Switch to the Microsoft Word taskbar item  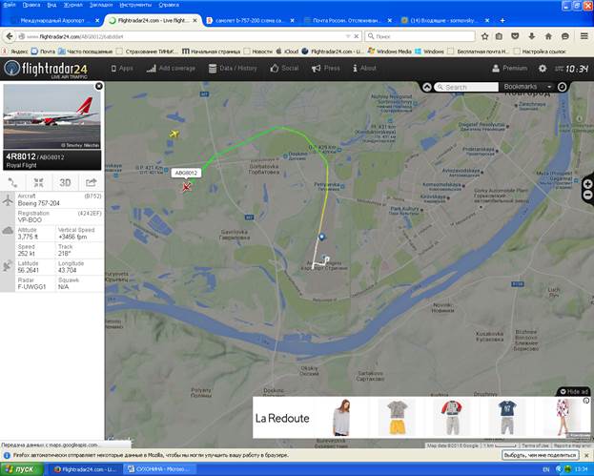coord(160,469)
